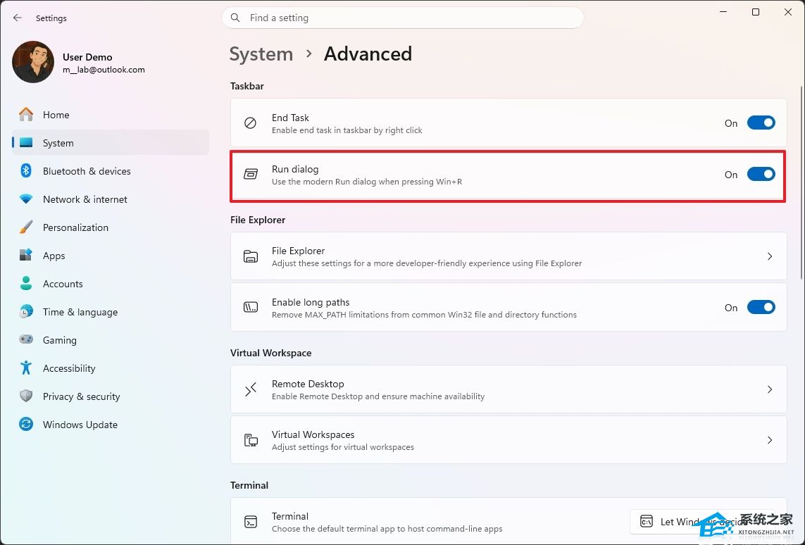Click the Accessibility figure icon
805x545 pixels.
(x=26, y=368)
